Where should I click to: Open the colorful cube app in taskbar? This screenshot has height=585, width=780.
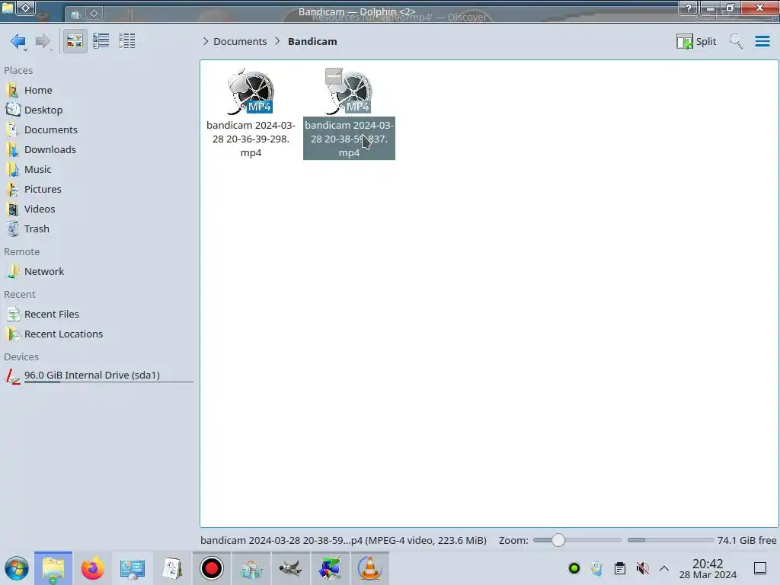click(331, 568)
